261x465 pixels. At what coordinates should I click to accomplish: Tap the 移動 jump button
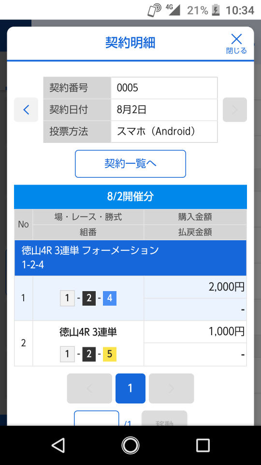pos(164,418)
